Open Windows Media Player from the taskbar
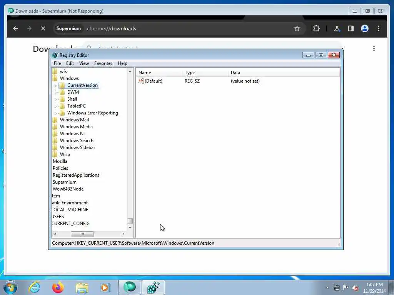This screenshot has height=295, width=394. 105,287
